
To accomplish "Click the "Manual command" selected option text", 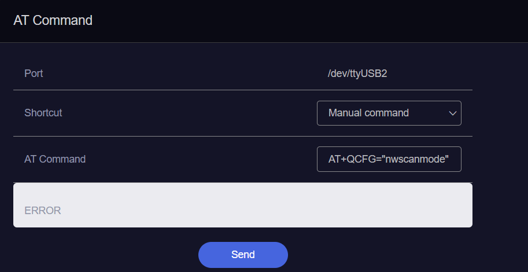I will 368,113.
